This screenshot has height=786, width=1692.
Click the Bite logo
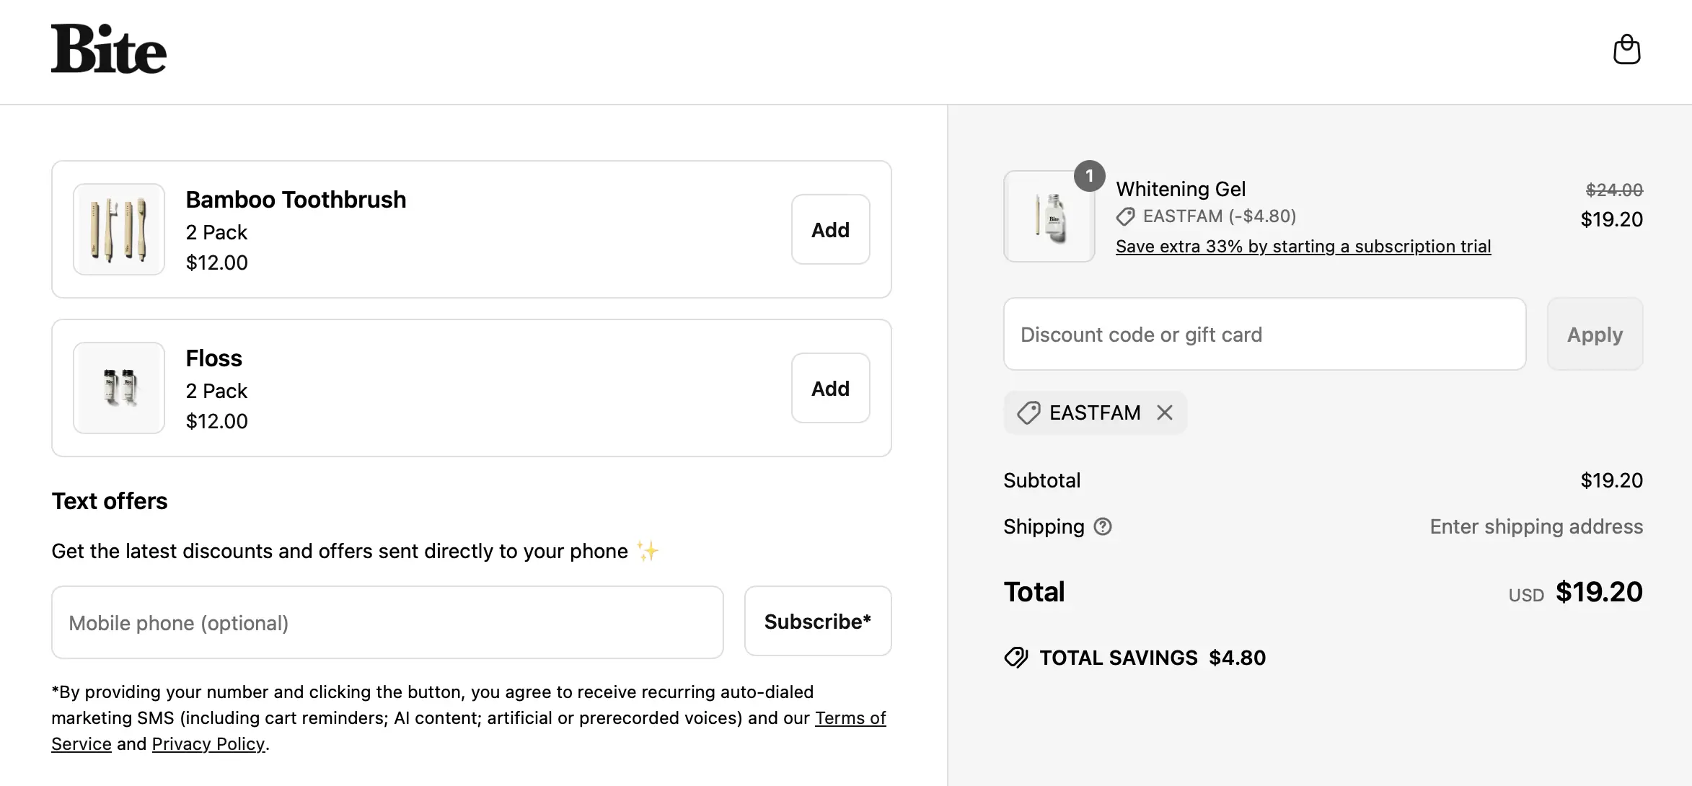(108, 49)
